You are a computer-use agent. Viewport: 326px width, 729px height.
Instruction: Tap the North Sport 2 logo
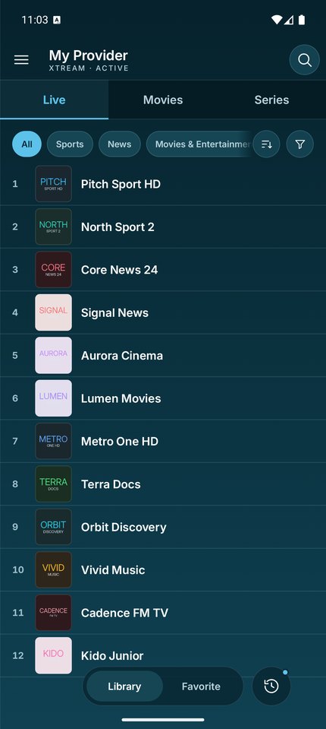[x=53, y=227]
